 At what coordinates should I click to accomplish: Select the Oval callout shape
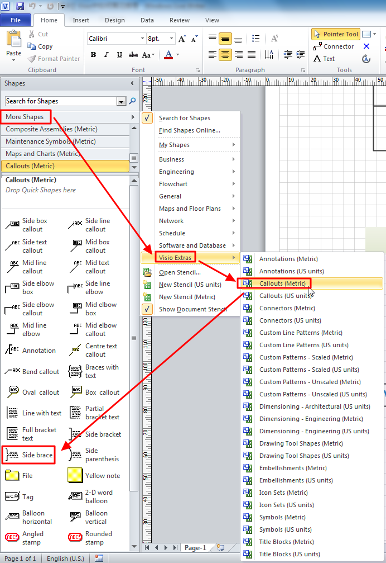pyautogui.click(x=32, y=392)
